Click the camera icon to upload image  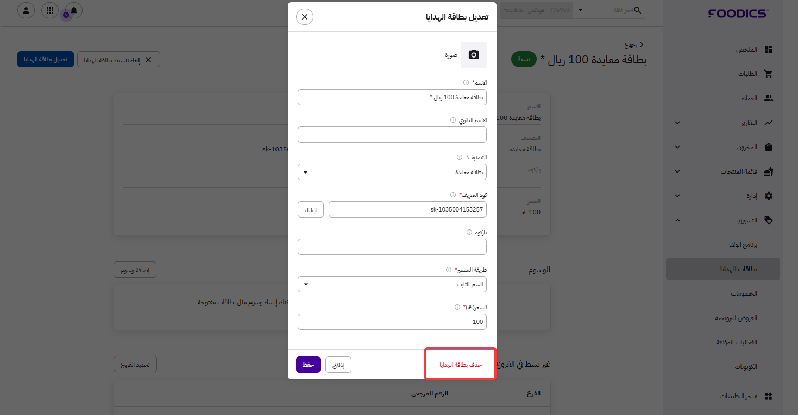click(x=474, y=55)
